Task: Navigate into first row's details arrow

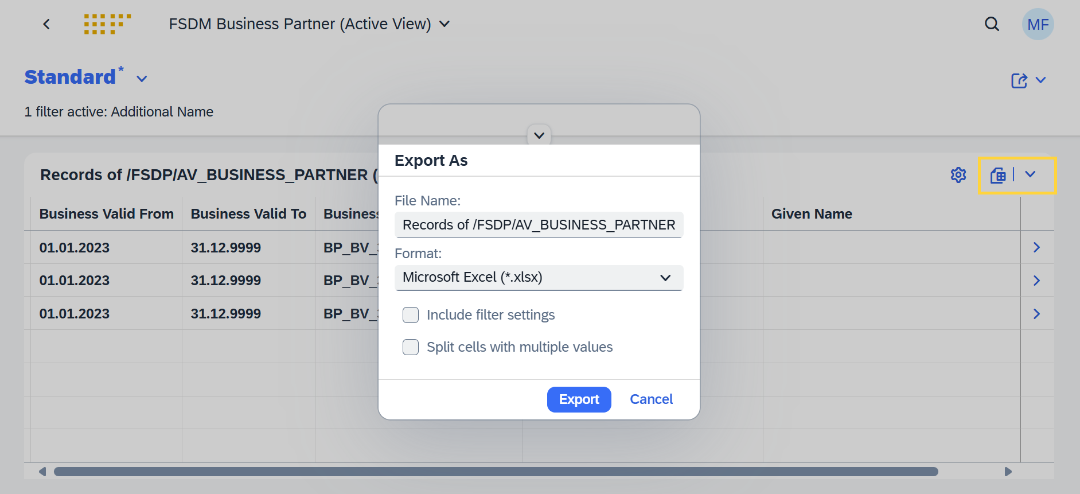Action: pos(1036,247)
